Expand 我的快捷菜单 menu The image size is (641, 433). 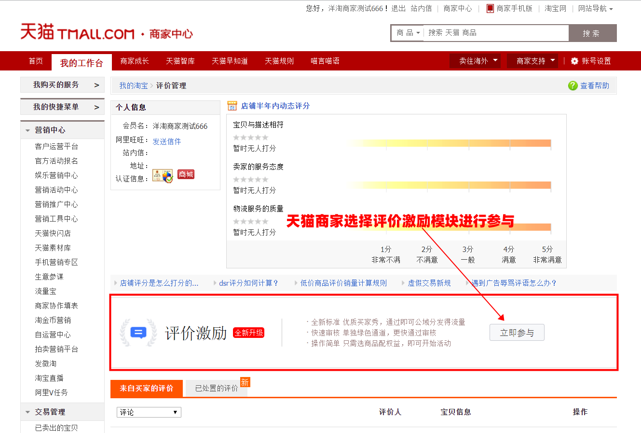click(x=62, y=107)
